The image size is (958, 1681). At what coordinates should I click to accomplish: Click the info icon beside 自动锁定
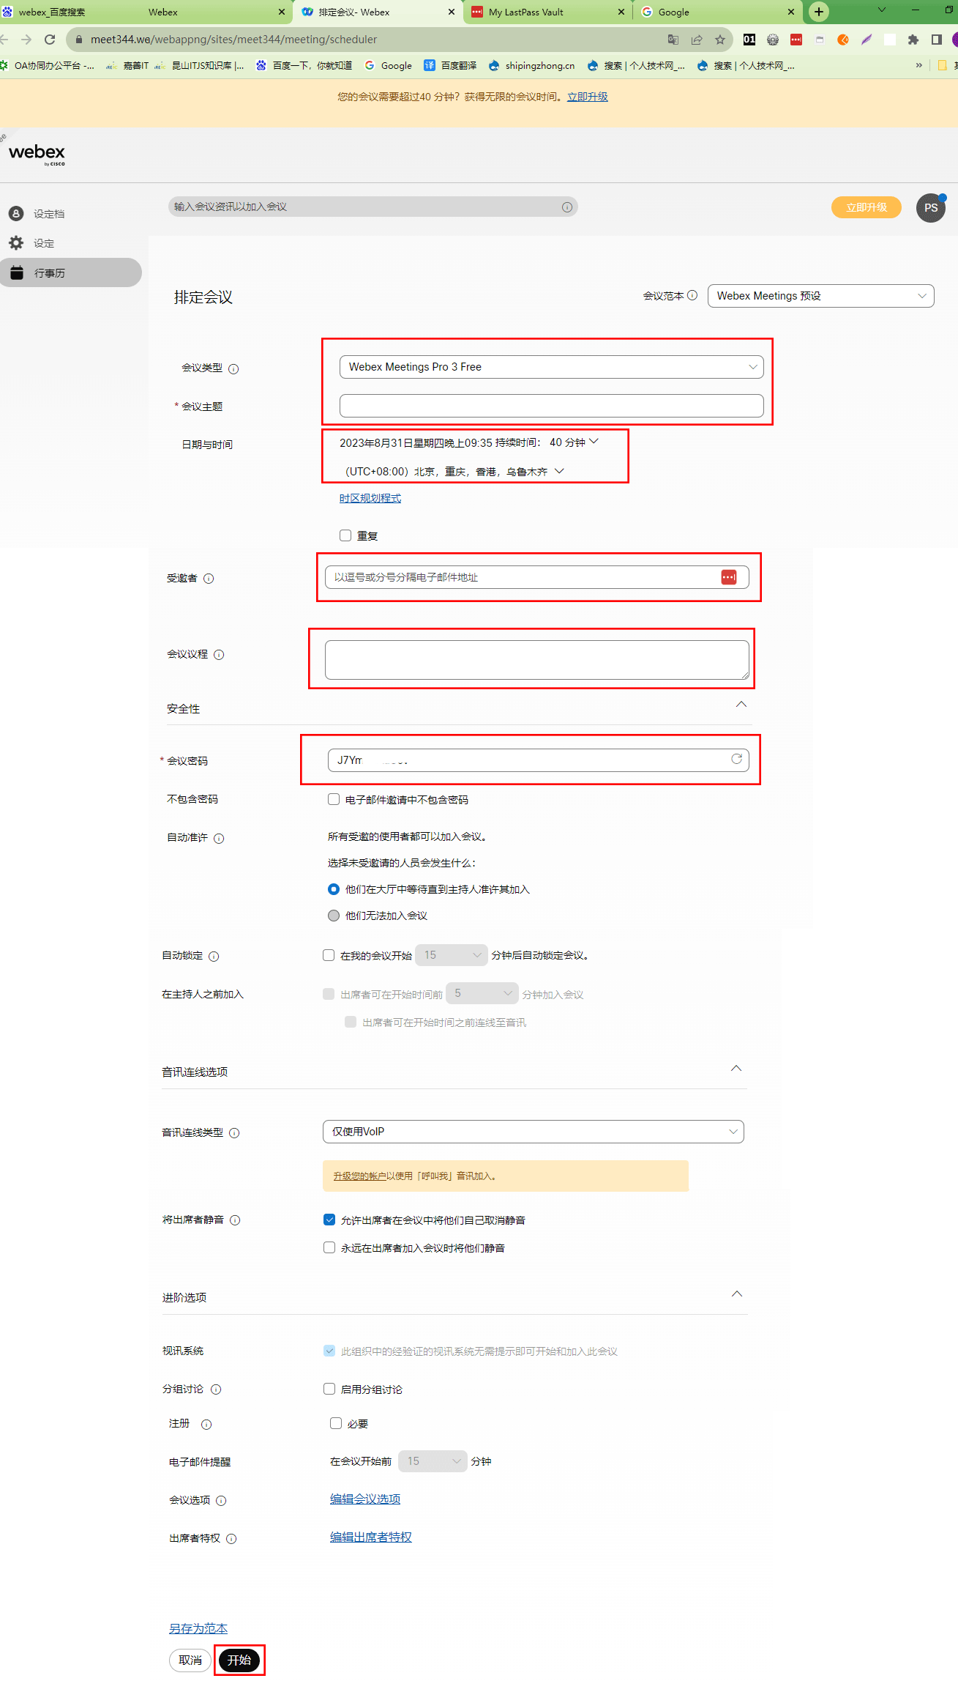coord(214,956)
